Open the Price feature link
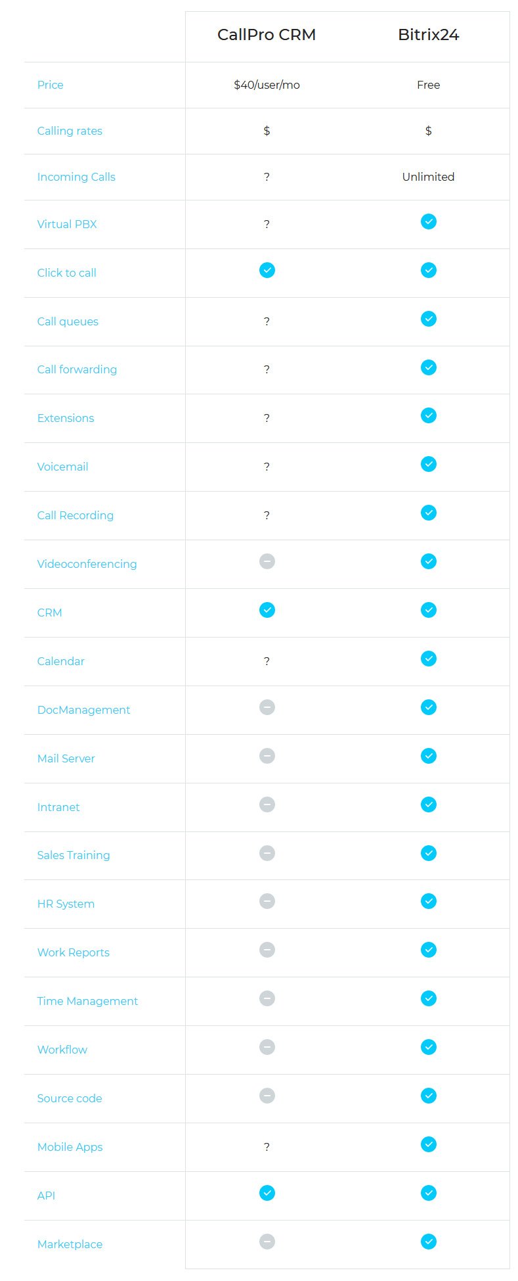The height and width of the screenshot is (1281, 518). point(50,85)
